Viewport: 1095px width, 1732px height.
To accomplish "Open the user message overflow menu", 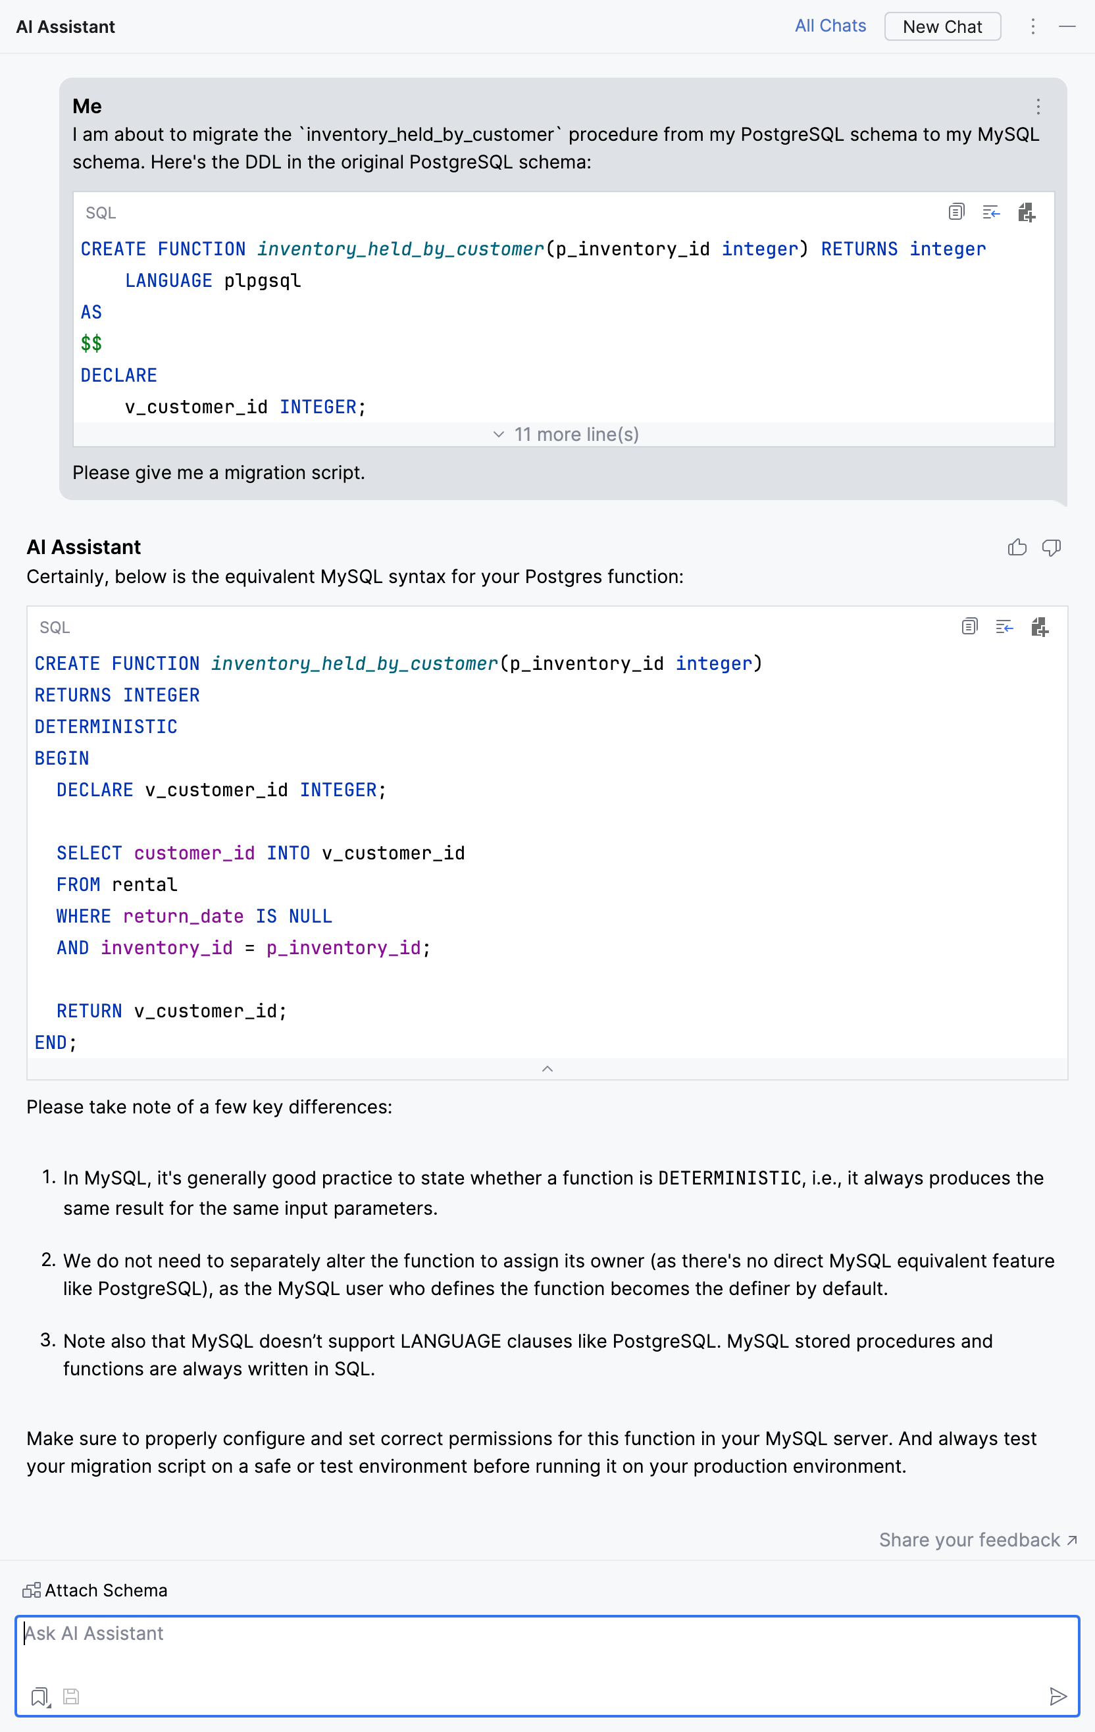I will [x=1038, y=107].
